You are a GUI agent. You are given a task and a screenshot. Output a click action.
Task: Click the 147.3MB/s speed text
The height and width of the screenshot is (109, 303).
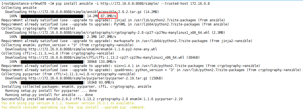[x=107, y=37]
